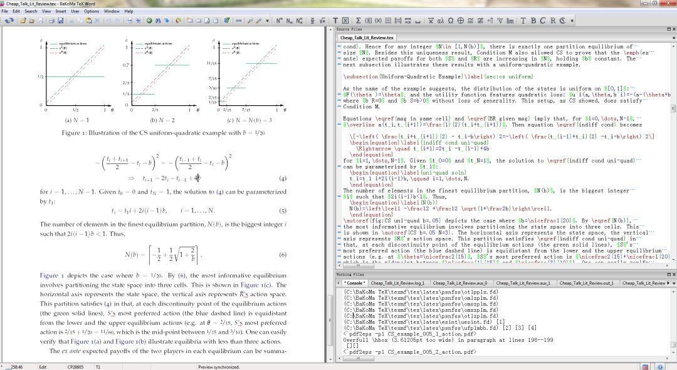The image size is (677, 370).
Task: Open the zoom toolbar dropdown arrow
Action: (268, 21)
